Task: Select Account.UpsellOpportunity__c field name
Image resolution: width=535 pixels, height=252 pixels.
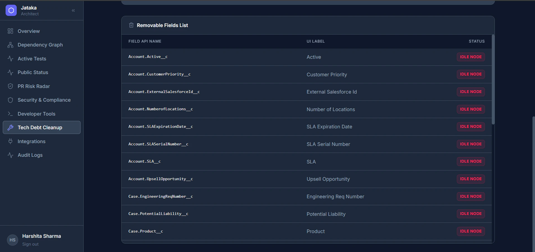Action: pyautogui.click(x=161, y=179)
